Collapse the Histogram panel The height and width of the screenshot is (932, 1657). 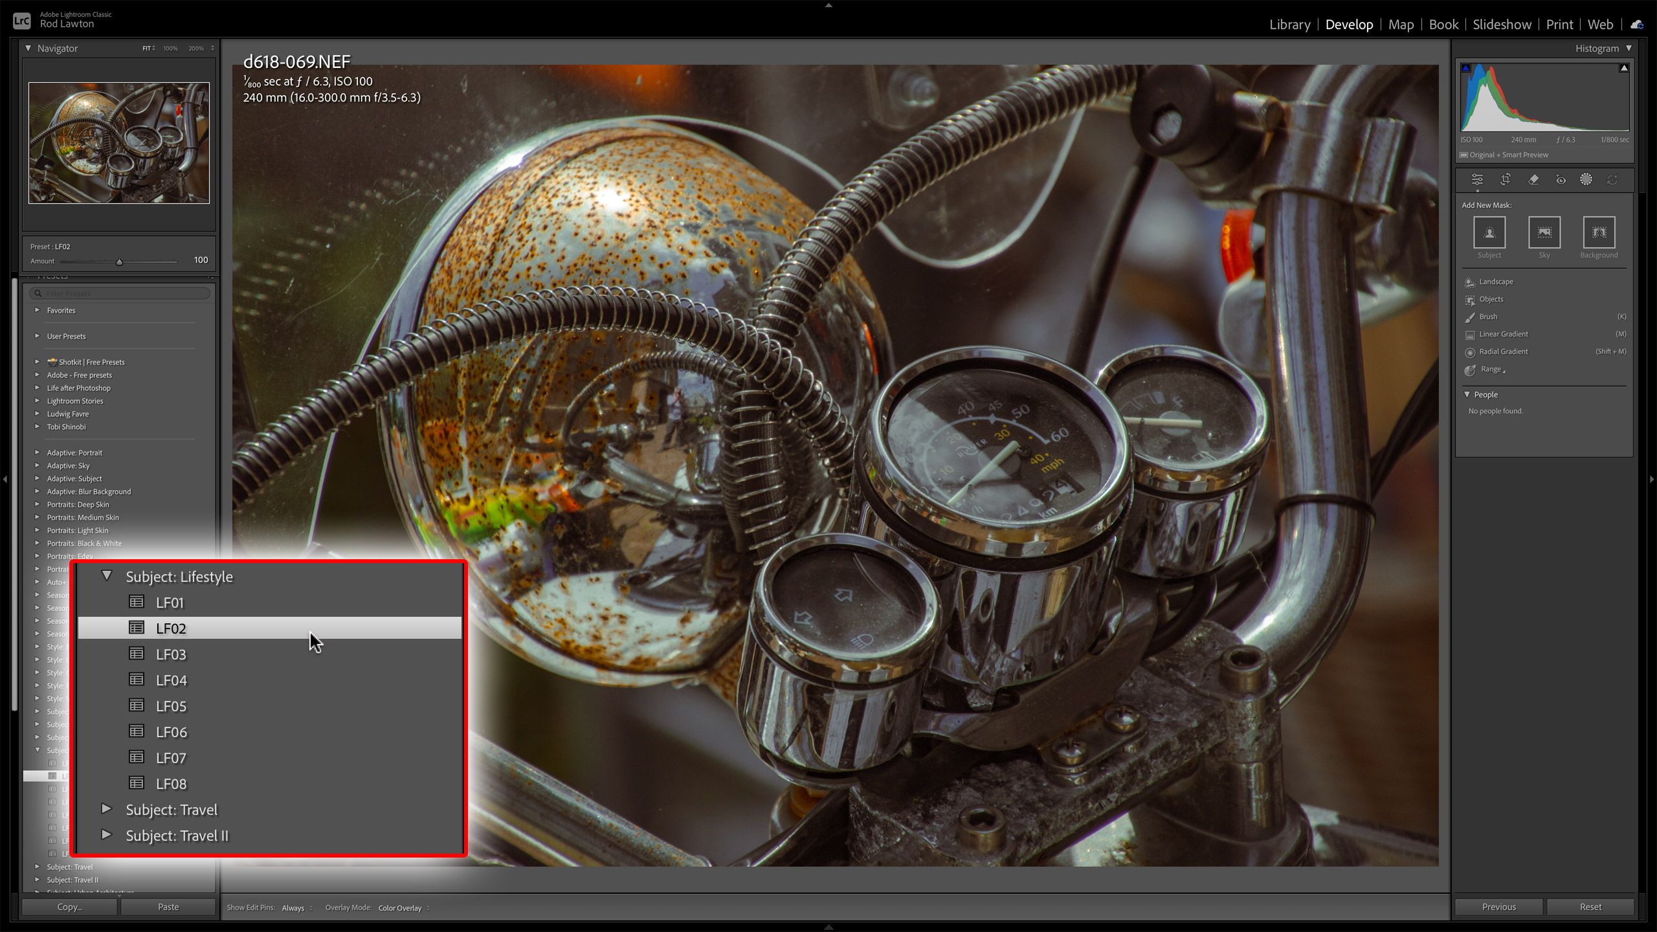[x=1629, y=49]
